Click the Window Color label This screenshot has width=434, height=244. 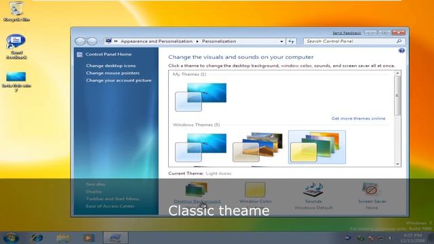click(x=255, y=201)
